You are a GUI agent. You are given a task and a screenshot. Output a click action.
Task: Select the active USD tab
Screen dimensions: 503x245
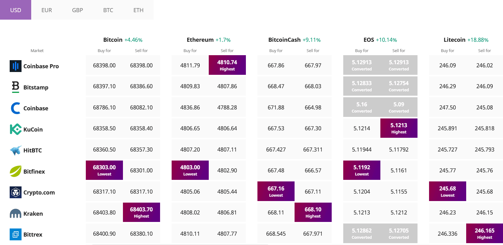pos(16,10)
